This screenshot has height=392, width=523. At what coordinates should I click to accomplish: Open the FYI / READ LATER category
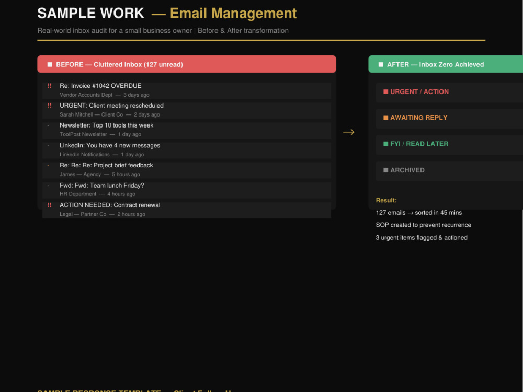tap(449, 144)
